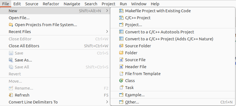
Task: Click the Task clipboard icon
Action: 121,87
